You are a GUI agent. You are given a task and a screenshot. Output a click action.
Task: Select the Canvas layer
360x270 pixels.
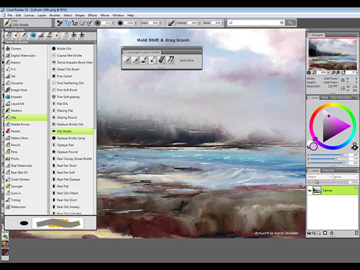tap(332, 191)
